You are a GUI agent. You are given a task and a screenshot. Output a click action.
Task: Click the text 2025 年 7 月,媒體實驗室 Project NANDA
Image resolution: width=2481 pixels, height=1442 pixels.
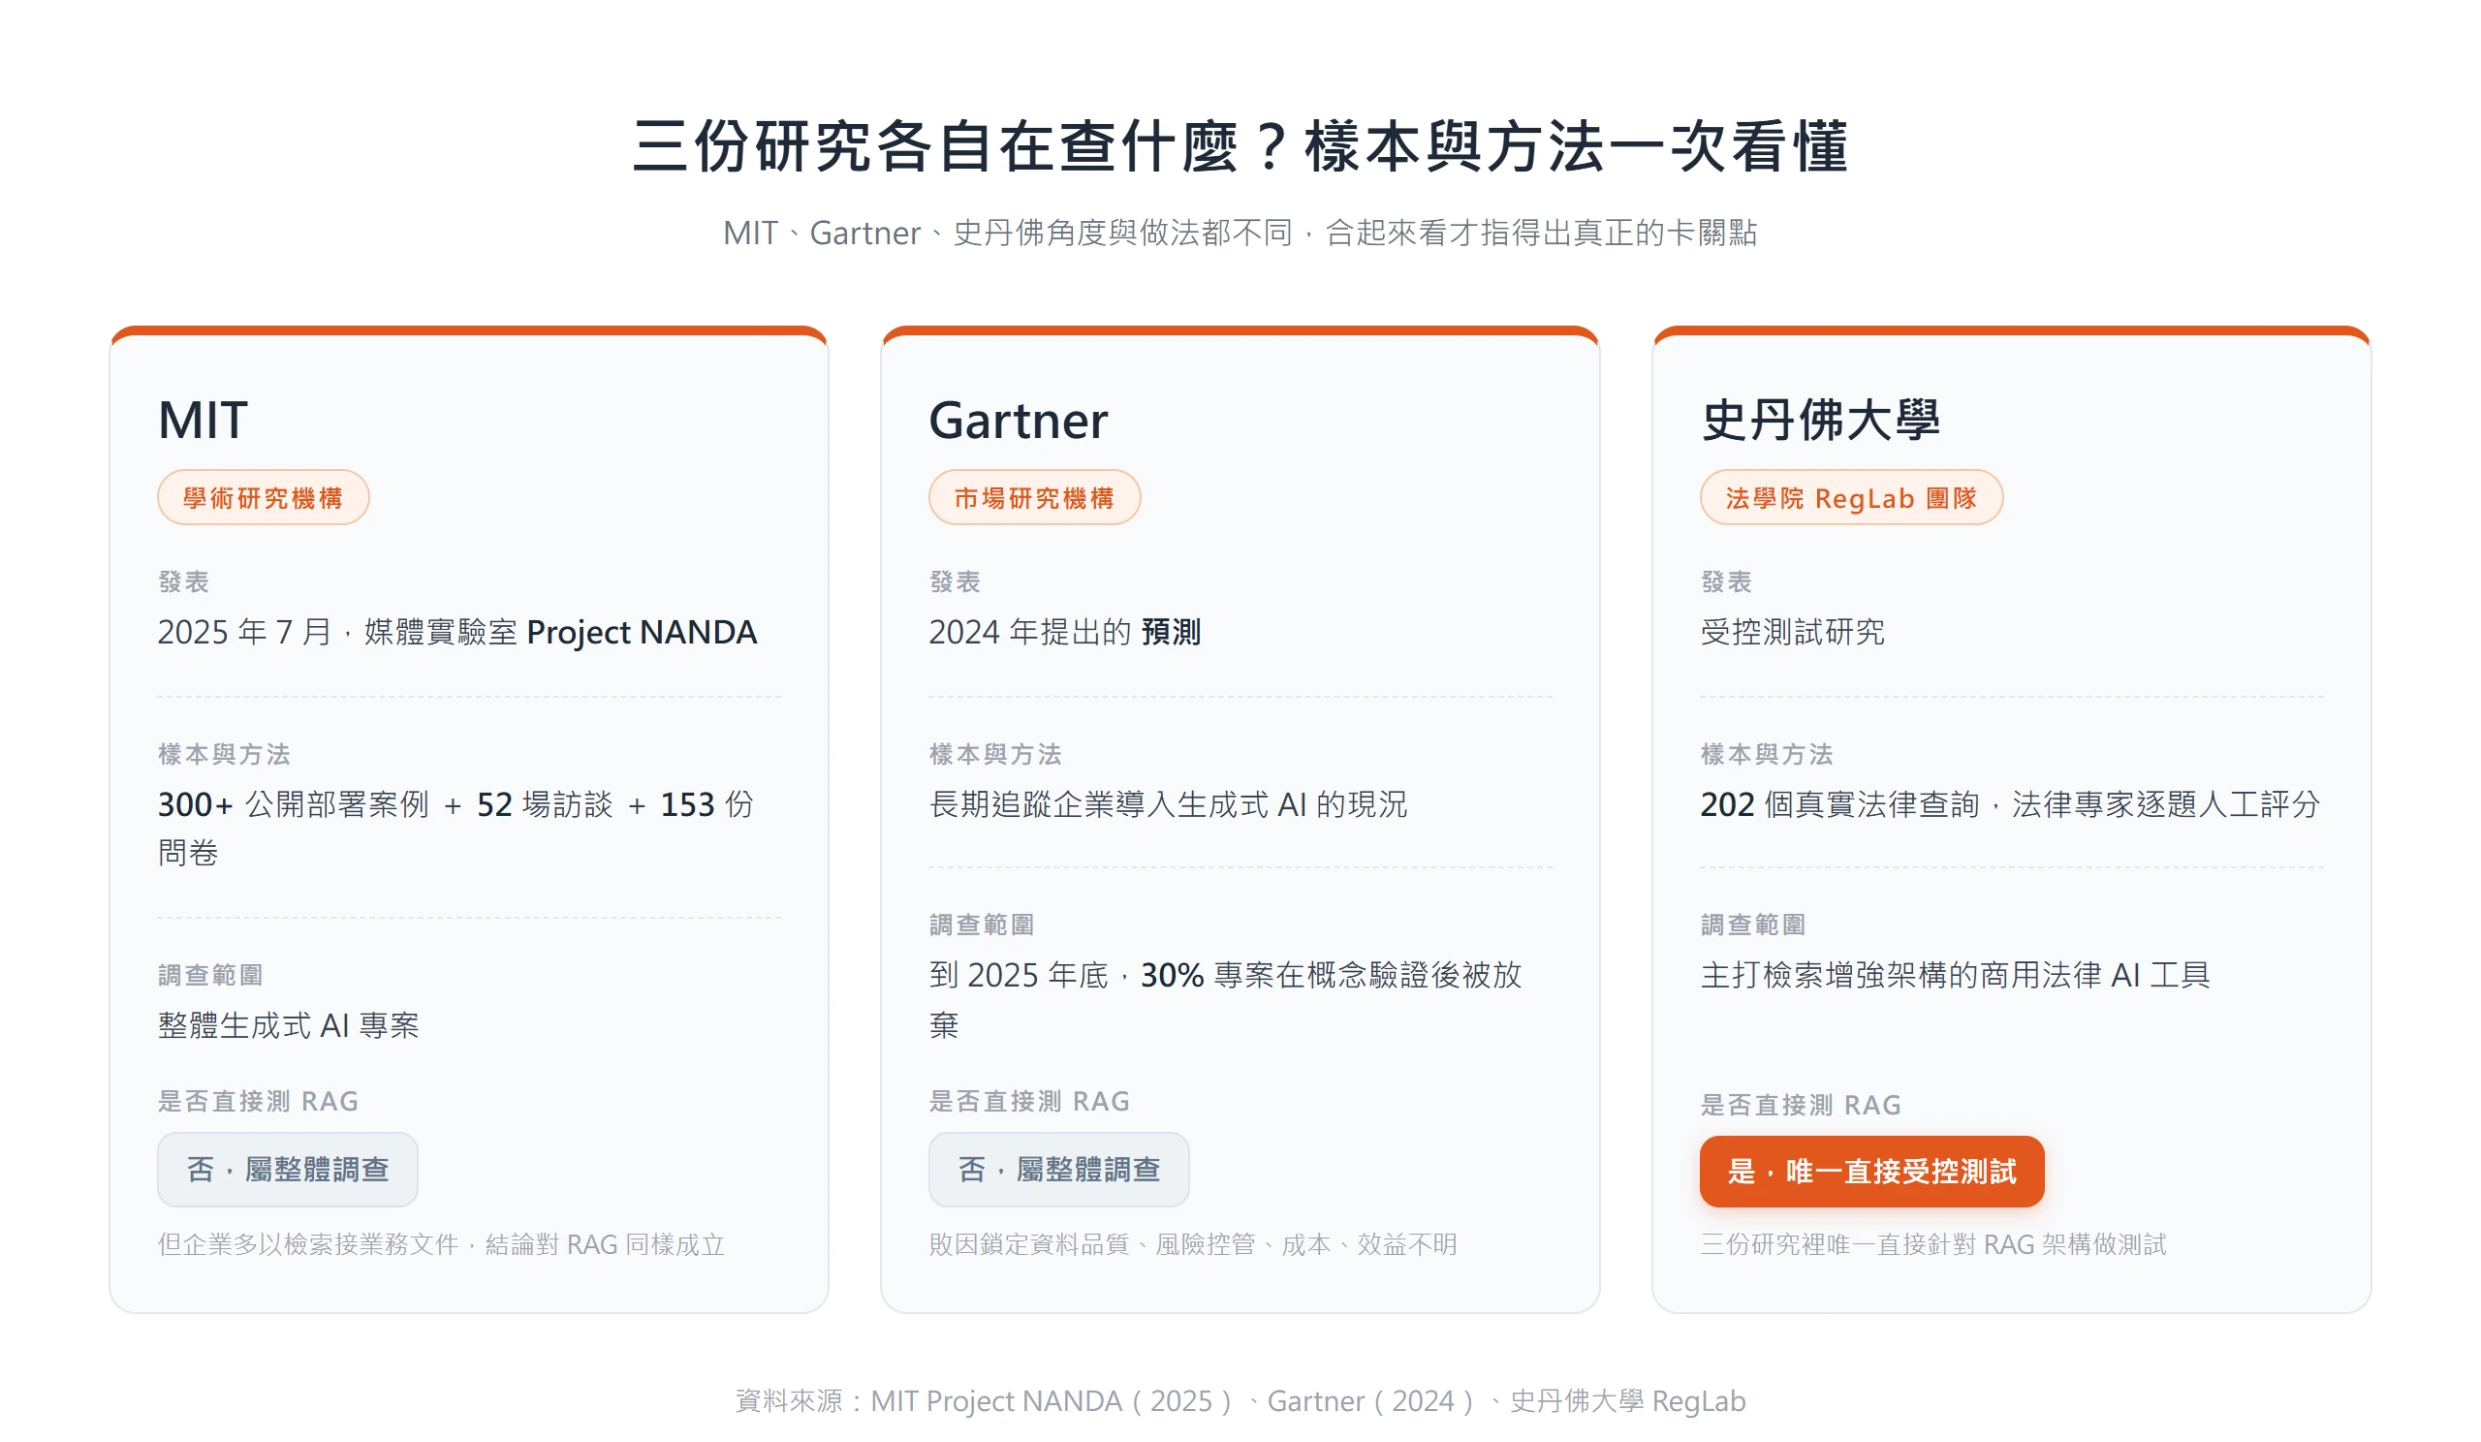456,631
